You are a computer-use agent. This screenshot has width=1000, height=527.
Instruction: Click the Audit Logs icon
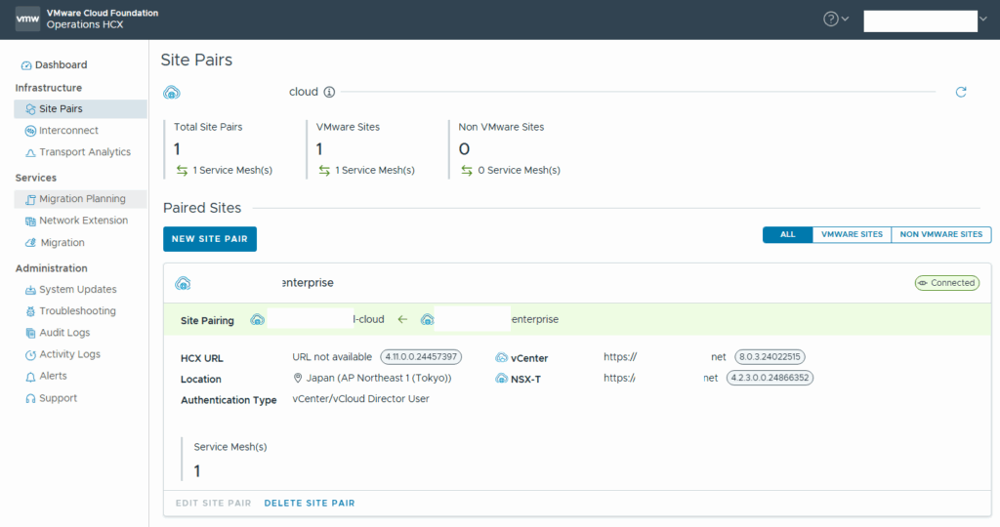pos(30,333)
